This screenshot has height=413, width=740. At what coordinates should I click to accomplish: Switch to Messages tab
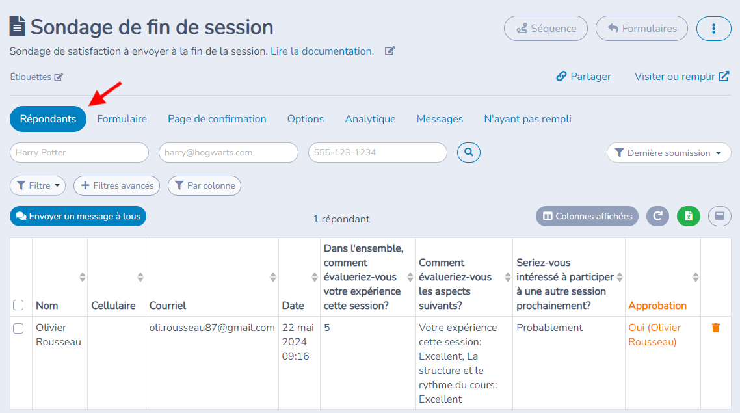click(x=440, y=119)
